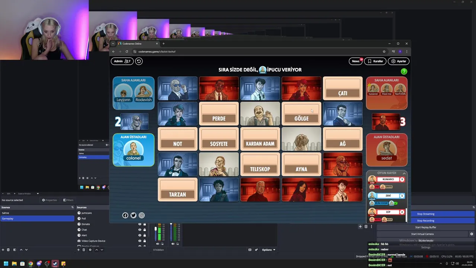This screenshot has width=476, height=268.
Task: Lock the Alert source
Action: (x=145, y=235)
